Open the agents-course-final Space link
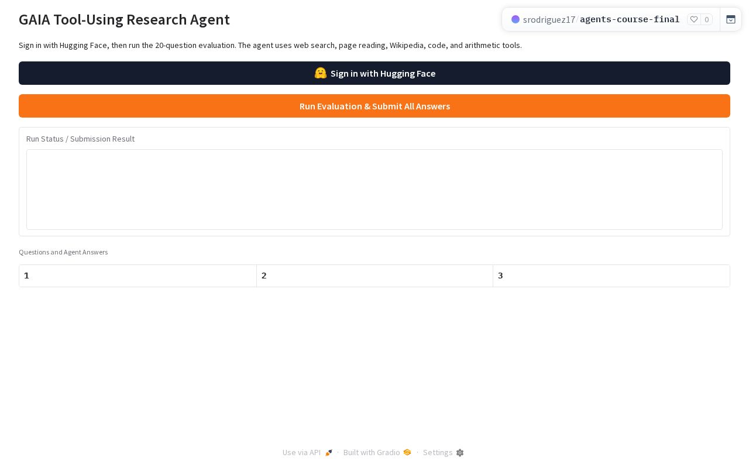This screenshot has width=749, height=468. pyautogui.click(x=630, y=19)
